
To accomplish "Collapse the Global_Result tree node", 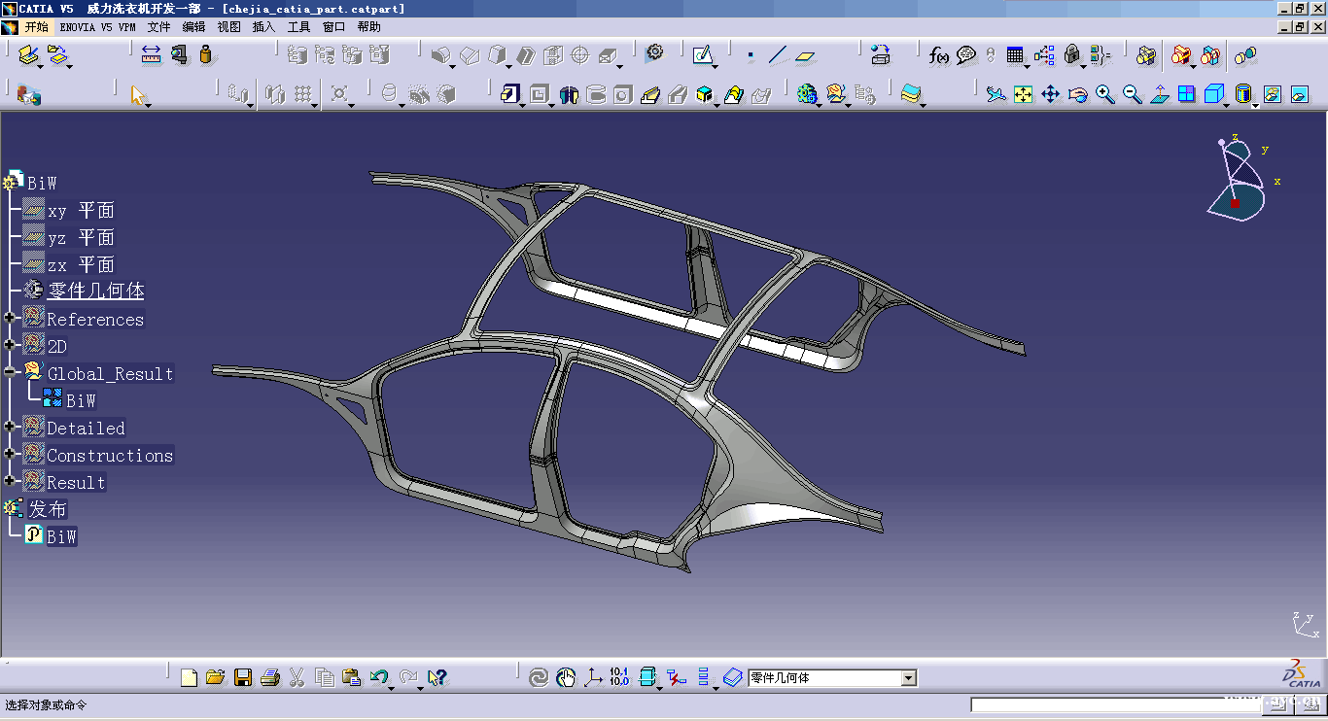I will click(10, 372).
